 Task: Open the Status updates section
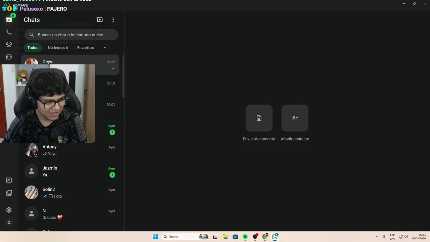pyautogui.click(x=9, y=44)
